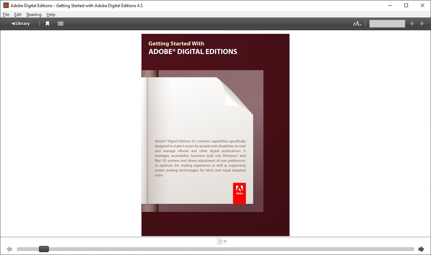Close the Adobe Digital Editions window
The image size is (431, 255).
click(422, 5)
